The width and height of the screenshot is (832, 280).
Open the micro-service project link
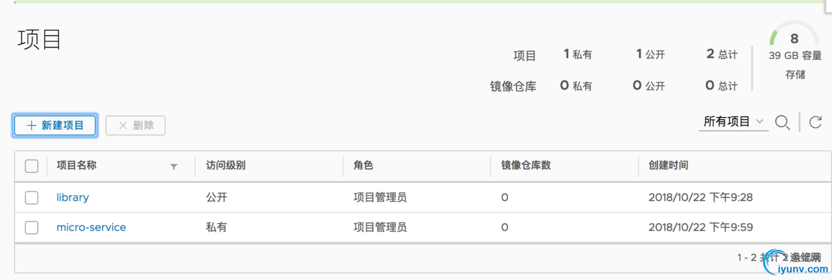click(x=91, y=228)
